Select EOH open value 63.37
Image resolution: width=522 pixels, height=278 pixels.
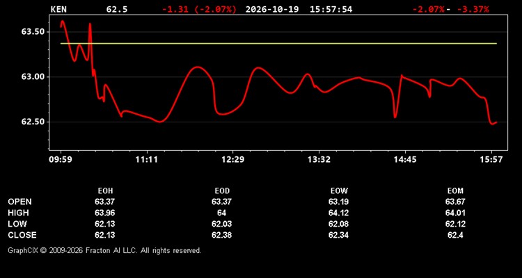tap(105, 202)
